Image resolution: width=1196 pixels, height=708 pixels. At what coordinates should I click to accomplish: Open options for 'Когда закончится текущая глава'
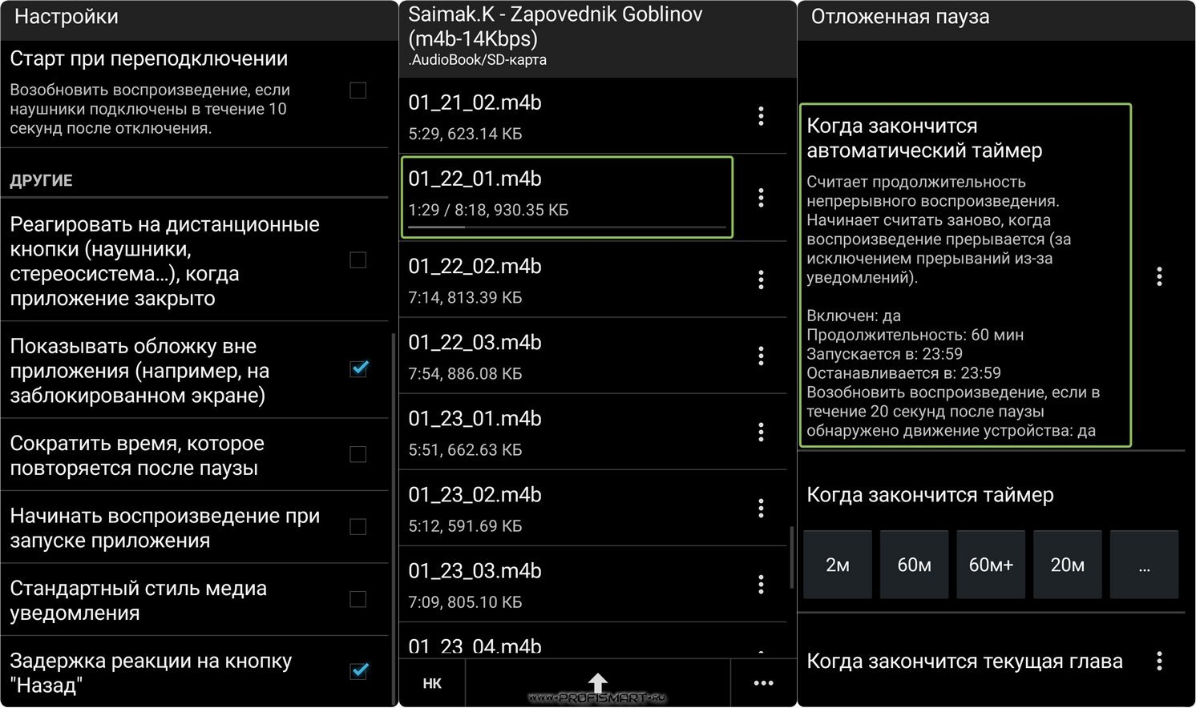(1159, 661)
